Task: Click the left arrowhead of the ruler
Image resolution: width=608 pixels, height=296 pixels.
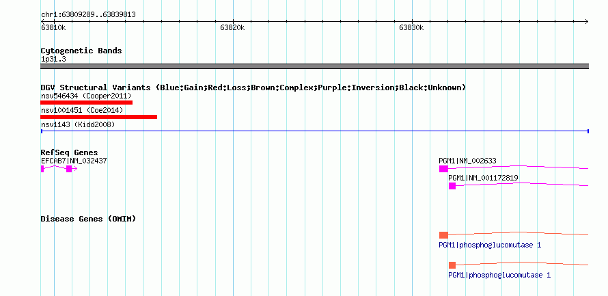Action: click(x=42, y=21)
